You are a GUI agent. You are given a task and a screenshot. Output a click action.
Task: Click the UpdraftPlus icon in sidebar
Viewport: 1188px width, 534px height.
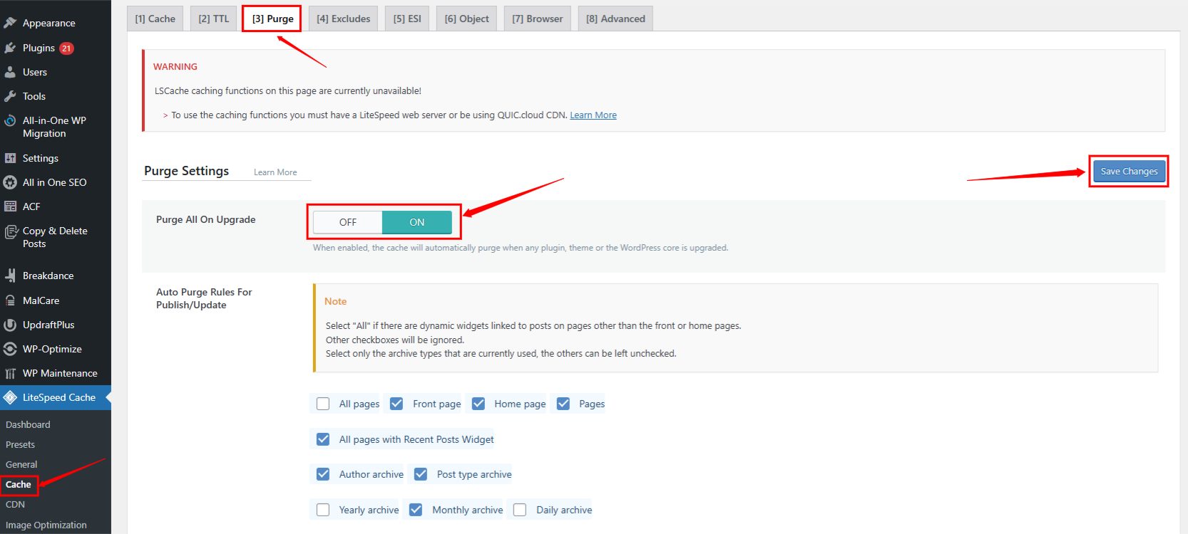point(10,325)
